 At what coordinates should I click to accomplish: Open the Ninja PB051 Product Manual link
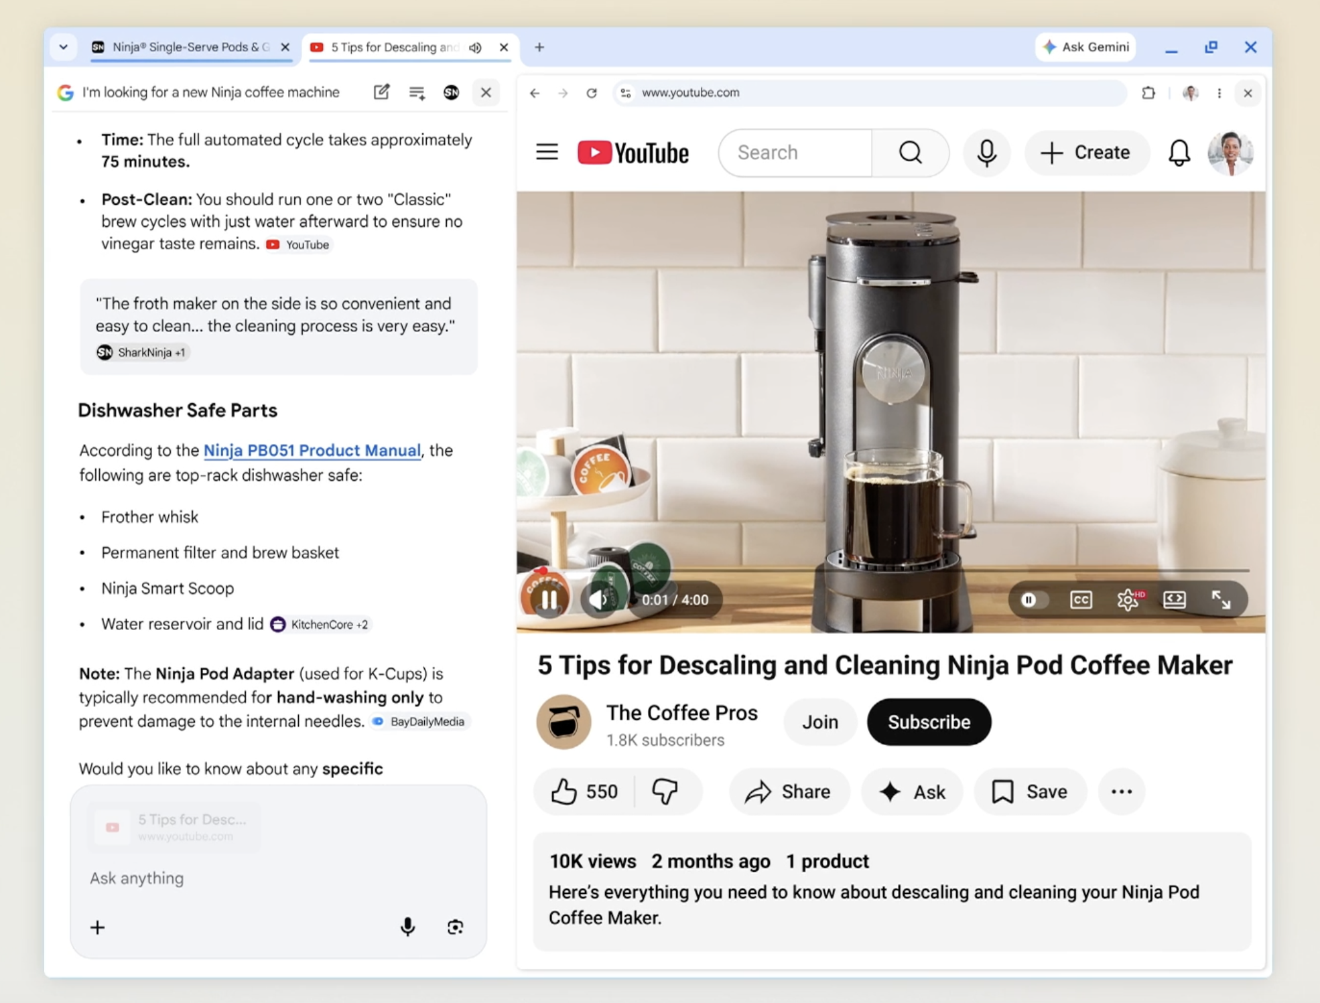click(x=312, y=451)
